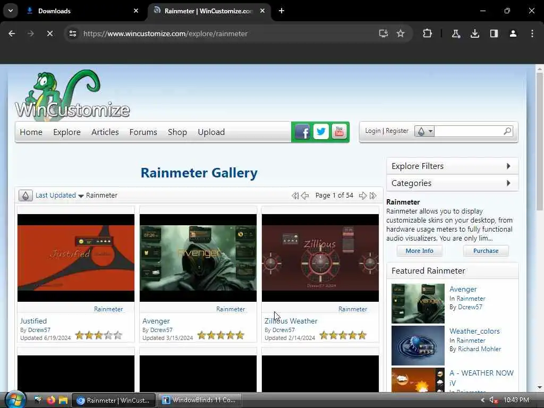Image resolution: width=544 pixels, height=408 pixels.
Task: Click the Zillious Weather star rating
Action: (x=343, y=335)
